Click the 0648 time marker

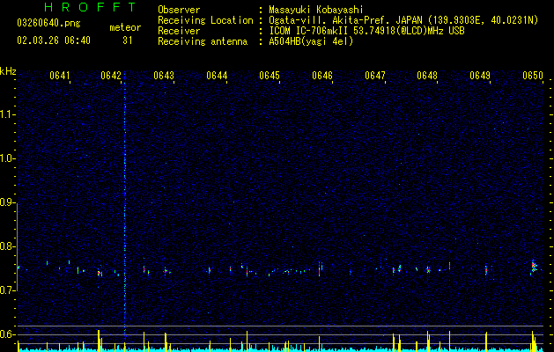pos(427,76)
